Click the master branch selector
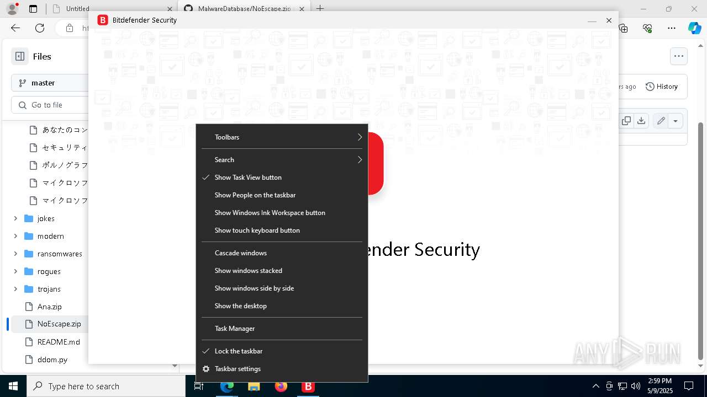The width and height of the screenshot is (707, 397). point(50,83)
